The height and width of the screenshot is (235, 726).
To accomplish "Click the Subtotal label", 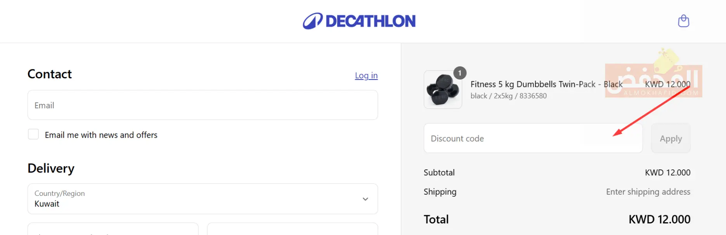I will [x=439, y=173].
